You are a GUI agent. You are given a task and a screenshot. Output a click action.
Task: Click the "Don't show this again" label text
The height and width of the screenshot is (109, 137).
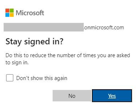pos(42,78)
